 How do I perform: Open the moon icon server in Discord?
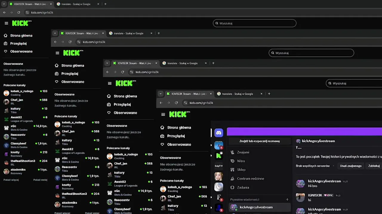[x=219, y=187]
